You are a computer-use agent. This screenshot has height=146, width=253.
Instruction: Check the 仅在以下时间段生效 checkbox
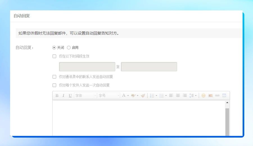(x=55, y=56)
